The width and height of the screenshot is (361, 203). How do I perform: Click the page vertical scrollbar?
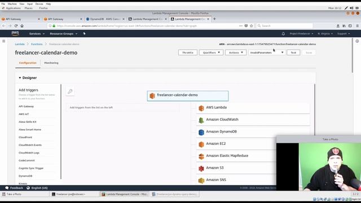pos(352,55)
